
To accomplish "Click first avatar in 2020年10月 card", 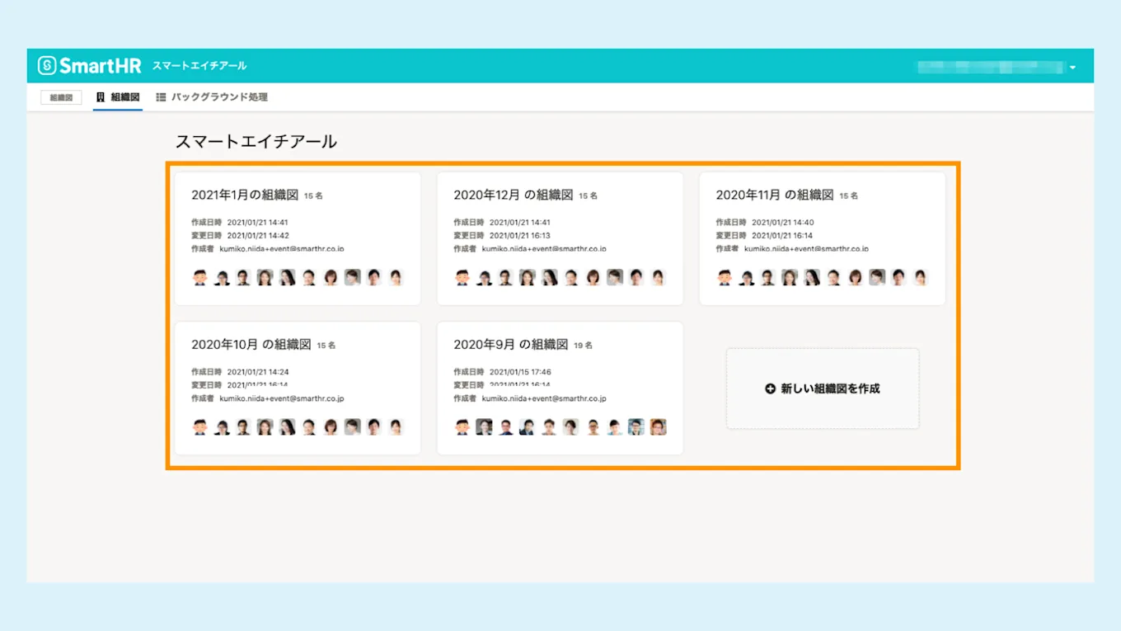I will 199,426.
